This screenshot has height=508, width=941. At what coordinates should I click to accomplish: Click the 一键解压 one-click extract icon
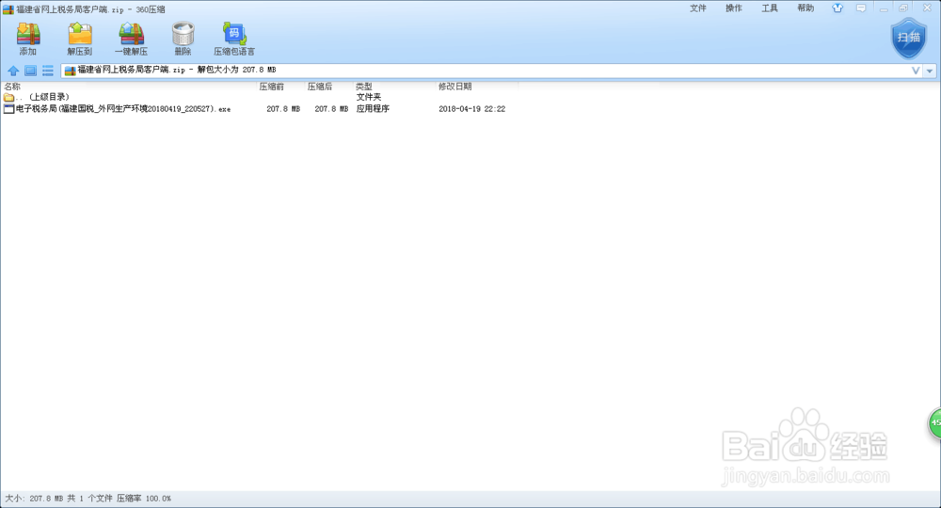click(x=132, y=34)
